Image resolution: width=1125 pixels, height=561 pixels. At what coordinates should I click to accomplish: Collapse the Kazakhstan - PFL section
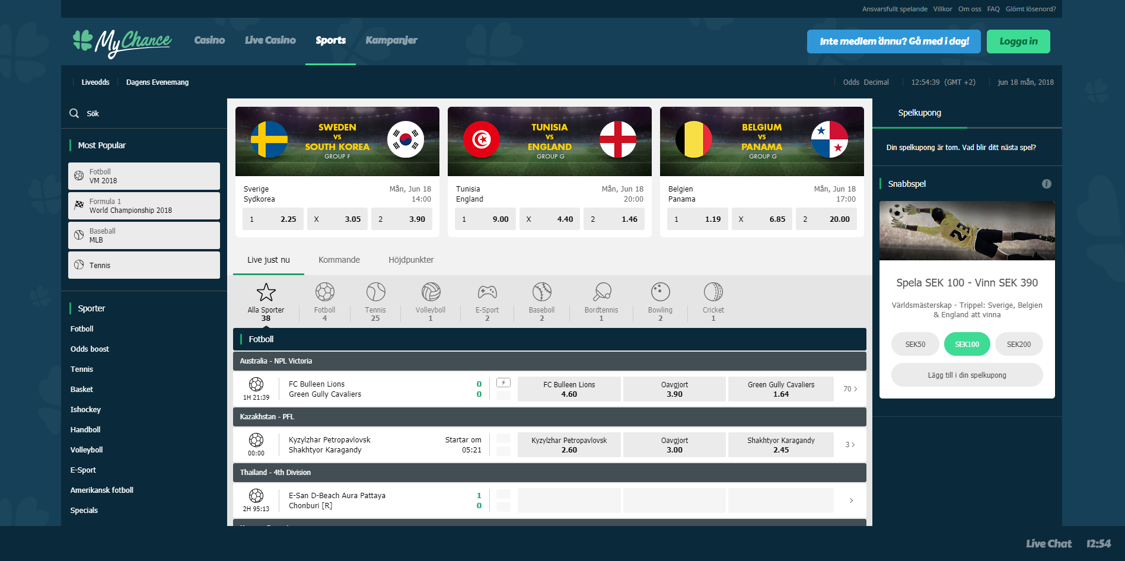pyautogui.click(x=549, y=417)
